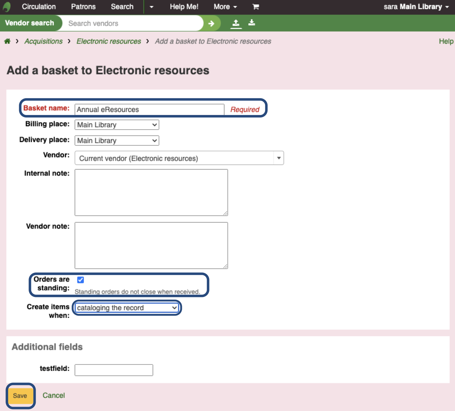This screenshot has height=411, width=455.
Task: Open the Billing place dropdown
Action: click(x=117, y=125)
